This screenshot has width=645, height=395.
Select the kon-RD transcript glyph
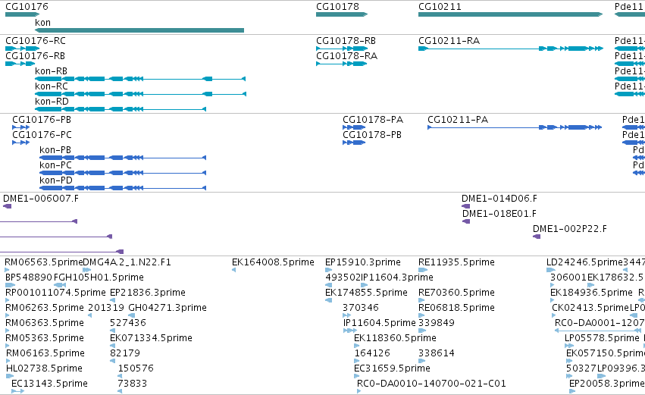coord(121,109)
